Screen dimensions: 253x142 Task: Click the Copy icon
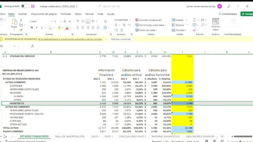pos(21,25)
